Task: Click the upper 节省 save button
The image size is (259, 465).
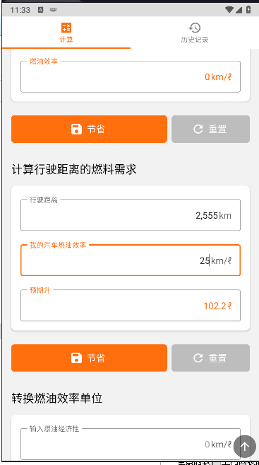Action: pos(90,129)
